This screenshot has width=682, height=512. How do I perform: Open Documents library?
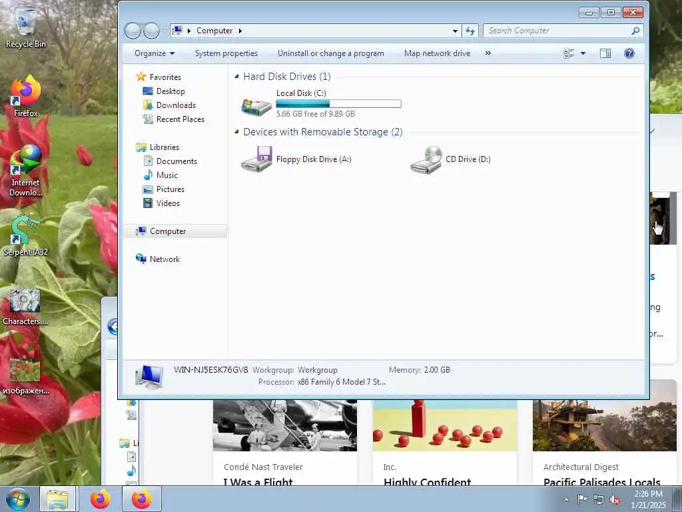tap(176, 161)
